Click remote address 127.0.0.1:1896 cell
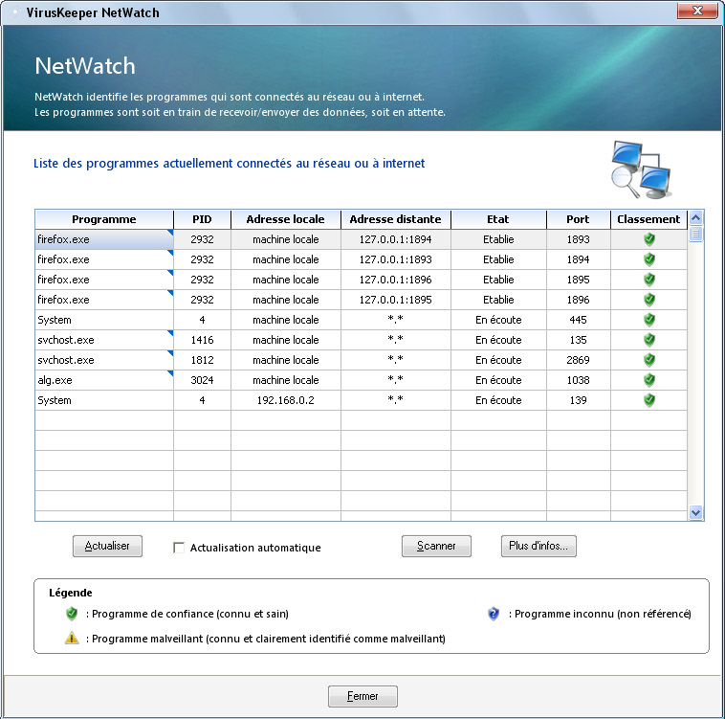This screenshot has width=725, height=719. (x=396, y=280)
